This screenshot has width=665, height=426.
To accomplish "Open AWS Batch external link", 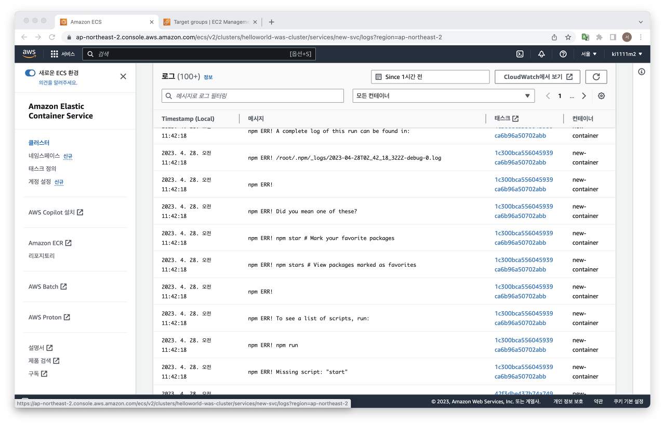I will click(47, 286).
